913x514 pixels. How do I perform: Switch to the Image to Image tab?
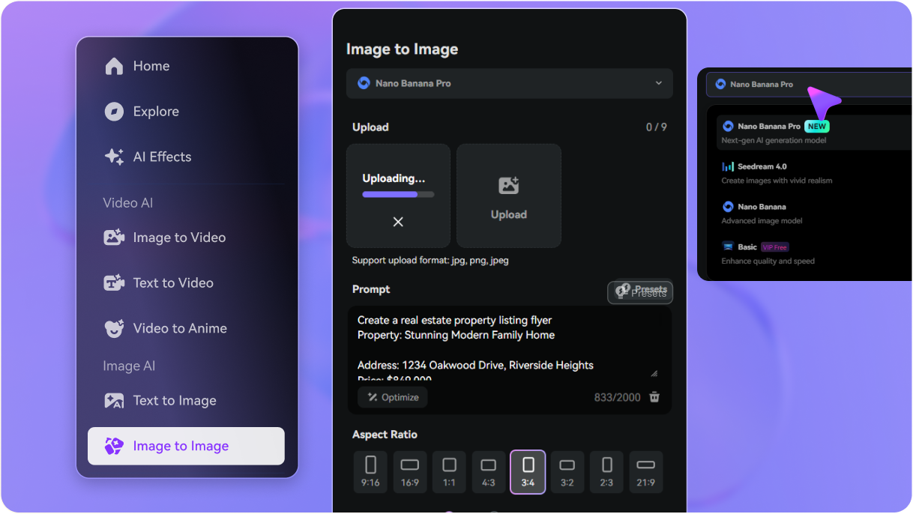[185, 445]
